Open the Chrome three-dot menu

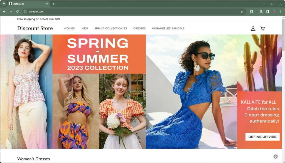point(281,11)
